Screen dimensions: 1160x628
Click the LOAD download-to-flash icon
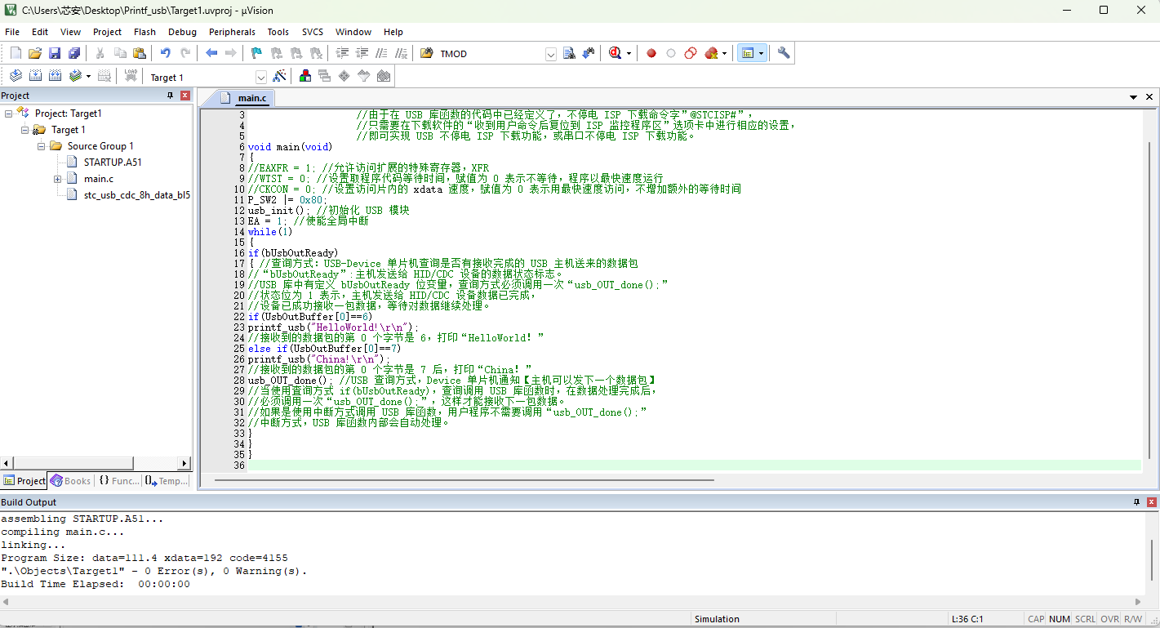point(131,76)
